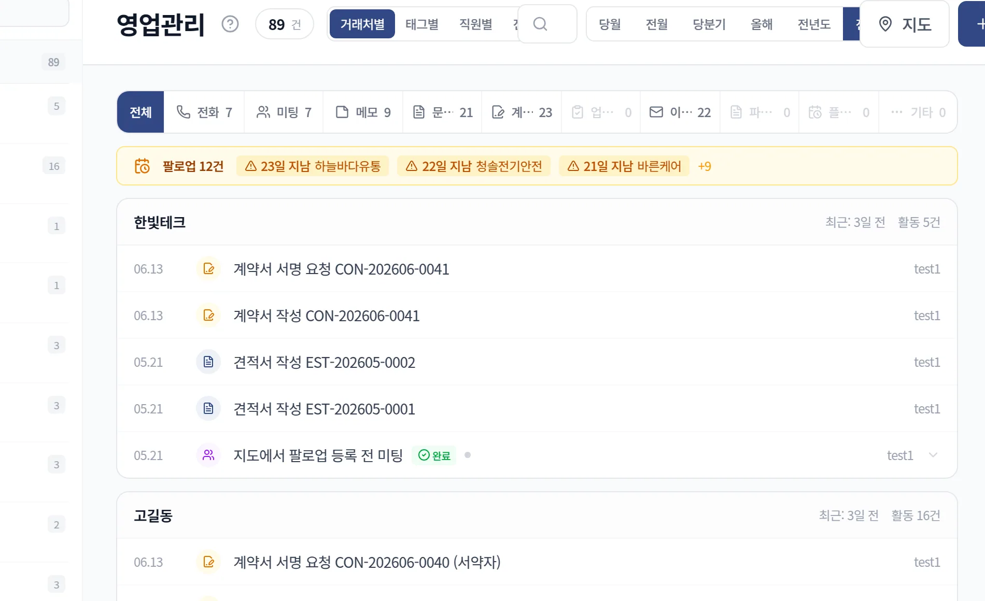
Task: Open the 23일 지남 하늘바다유통 alert
Action: click(313, 166)
